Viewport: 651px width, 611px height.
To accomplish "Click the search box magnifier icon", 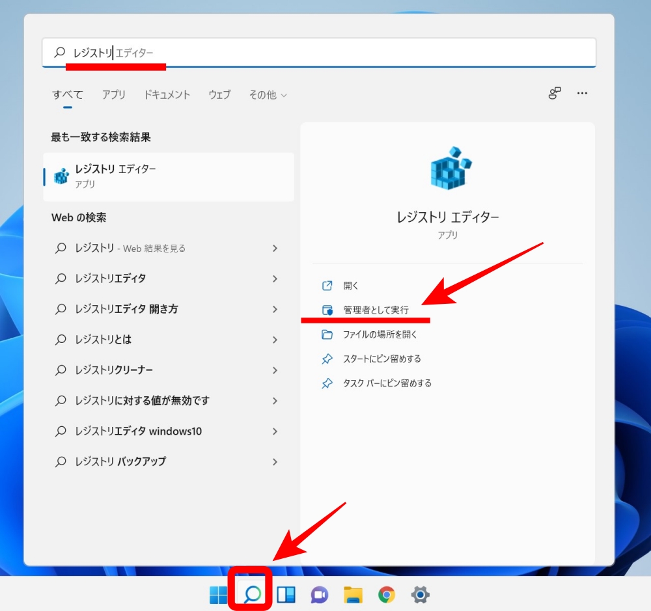I will pos(60,52).
